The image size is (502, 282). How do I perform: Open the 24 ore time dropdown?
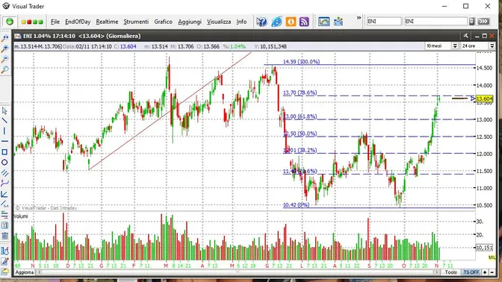click(x=492, y=46)
